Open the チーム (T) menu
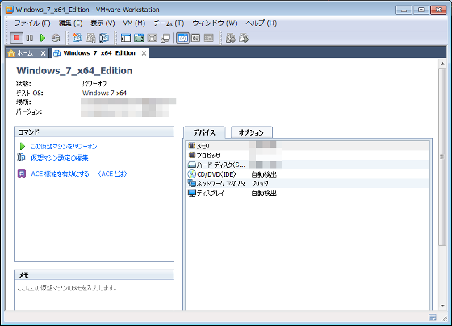The image size is (452, 326). pos(169,23)
